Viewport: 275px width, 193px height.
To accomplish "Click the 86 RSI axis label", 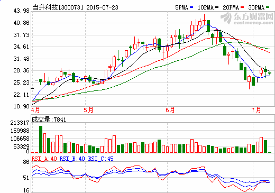I will [x=26, y=162].
